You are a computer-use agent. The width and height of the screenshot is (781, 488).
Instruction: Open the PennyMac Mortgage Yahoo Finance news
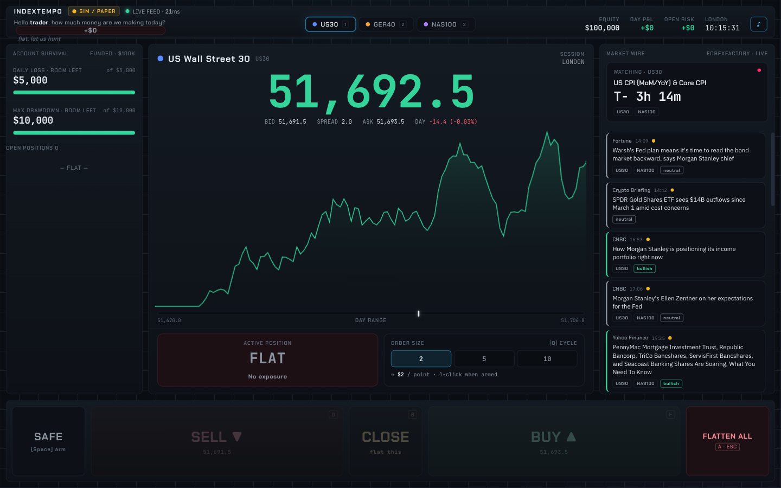pyautogui.click(x=686, y=361)
